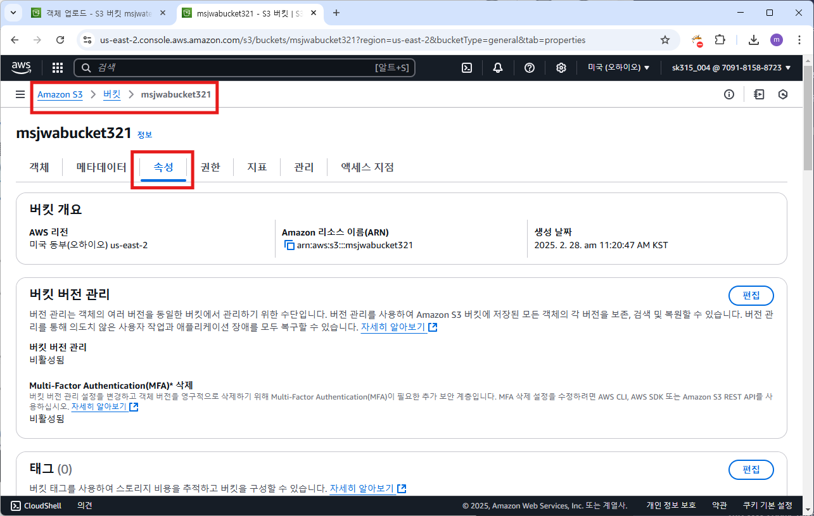Bookmark this page with star icon
The height and width of the screenshot is (516, 814).
point(665,40)
